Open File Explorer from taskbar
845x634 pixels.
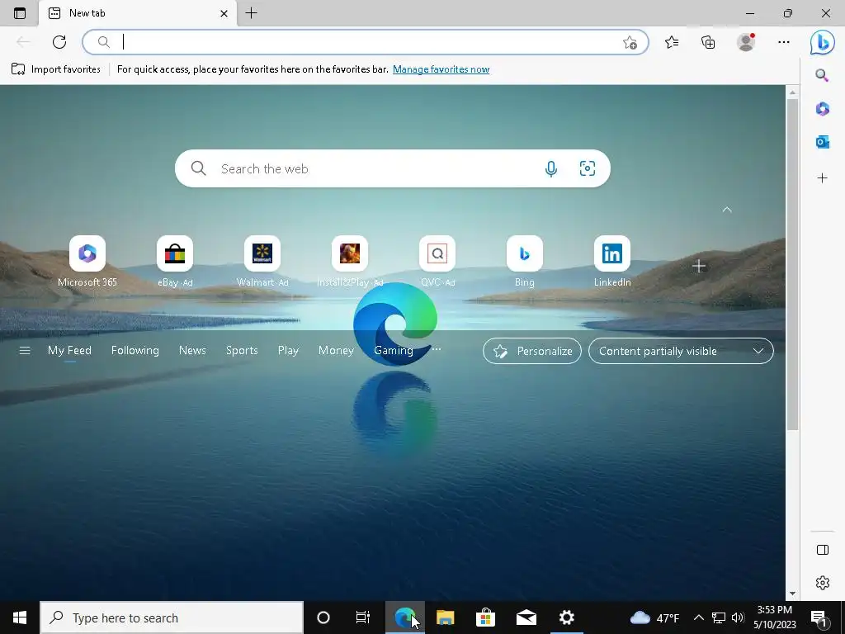(x=445, y=617)
